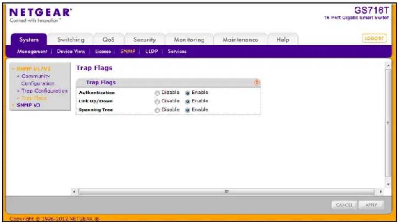Select the SNMP submenu item
The width and height of the screenshot is (398, 222).
tap(128, 52)
